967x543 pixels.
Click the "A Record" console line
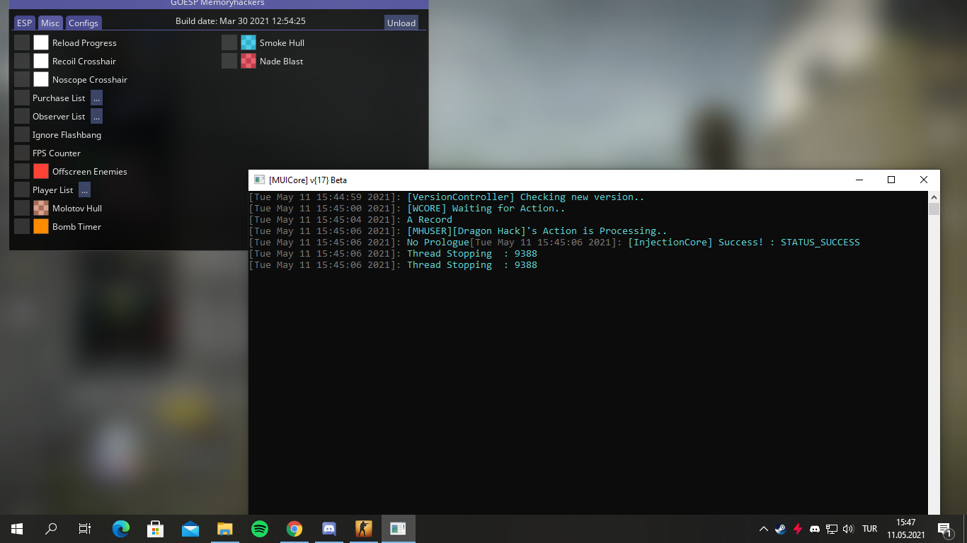coord(430,219)
